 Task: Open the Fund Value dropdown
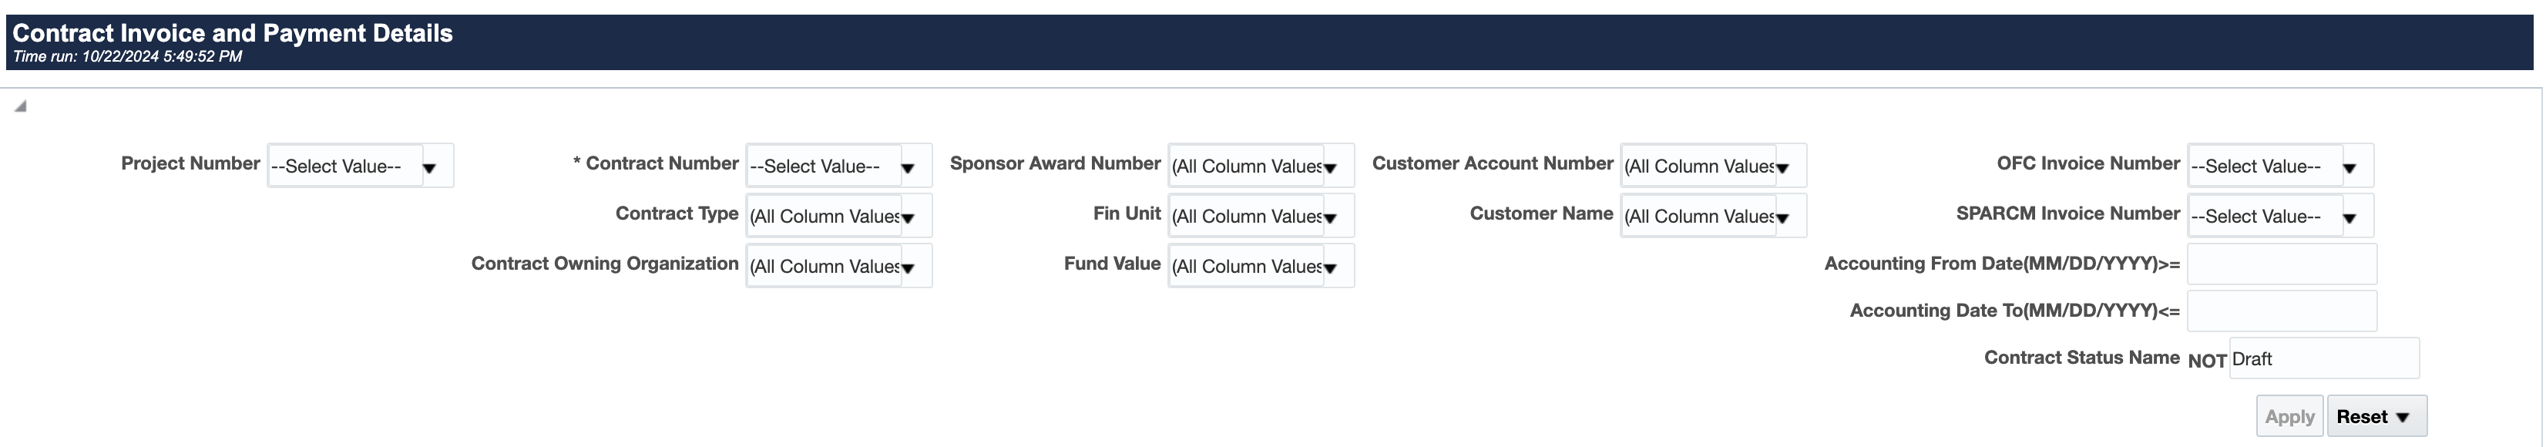point(1330,267)
